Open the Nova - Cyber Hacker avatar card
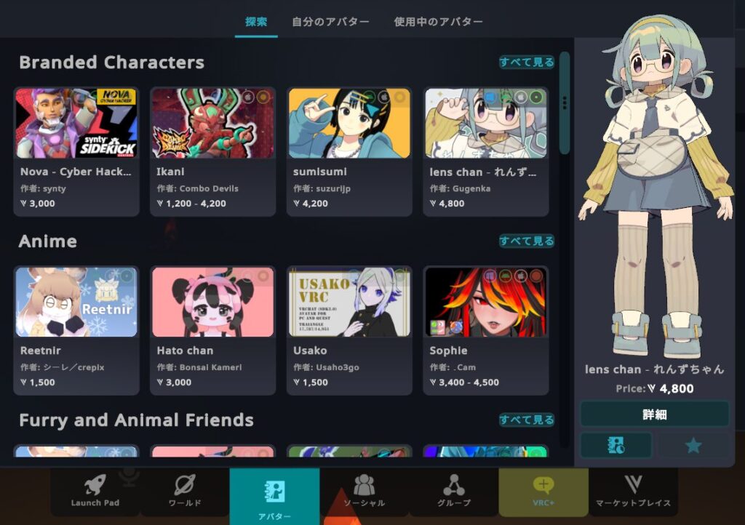 76,151
